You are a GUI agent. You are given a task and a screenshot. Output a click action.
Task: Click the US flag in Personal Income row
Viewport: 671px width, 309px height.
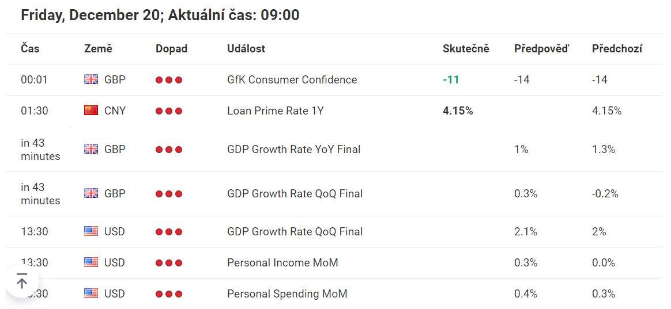91,262
